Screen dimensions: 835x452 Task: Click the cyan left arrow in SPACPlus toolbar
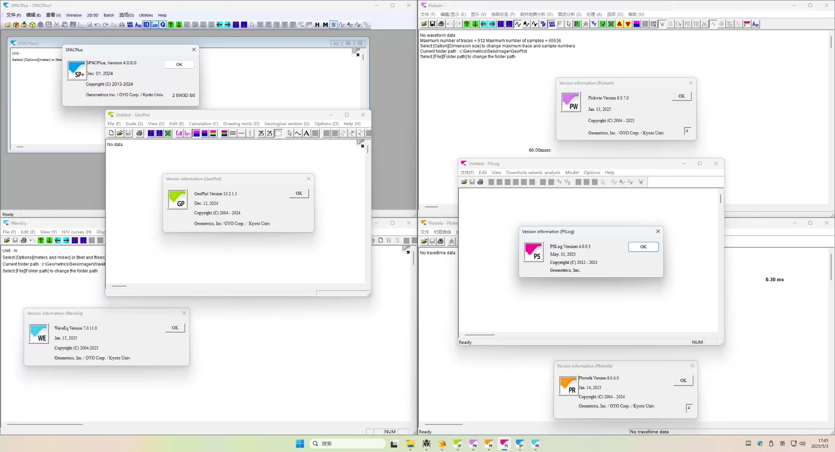[220, 25]
